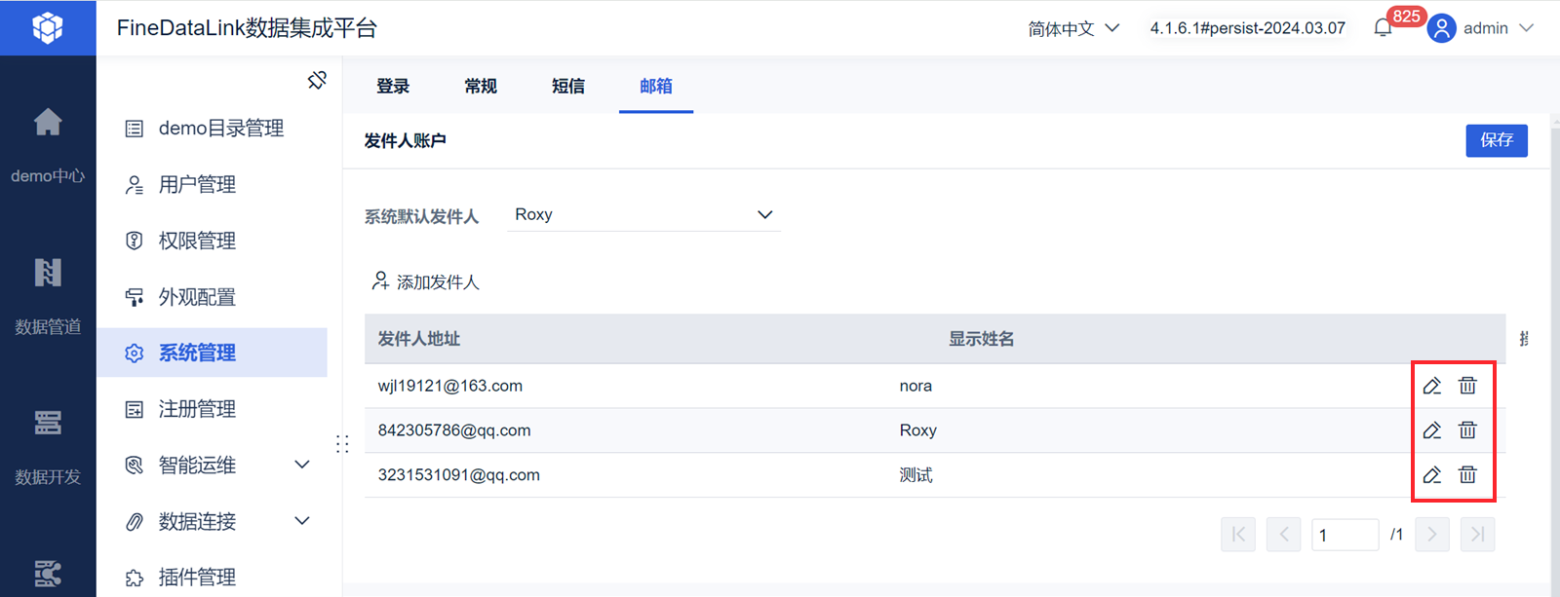Click the page number input field

click(1344, 535)
